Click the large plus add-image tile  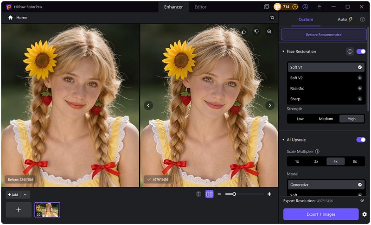[x=19, y=210]
